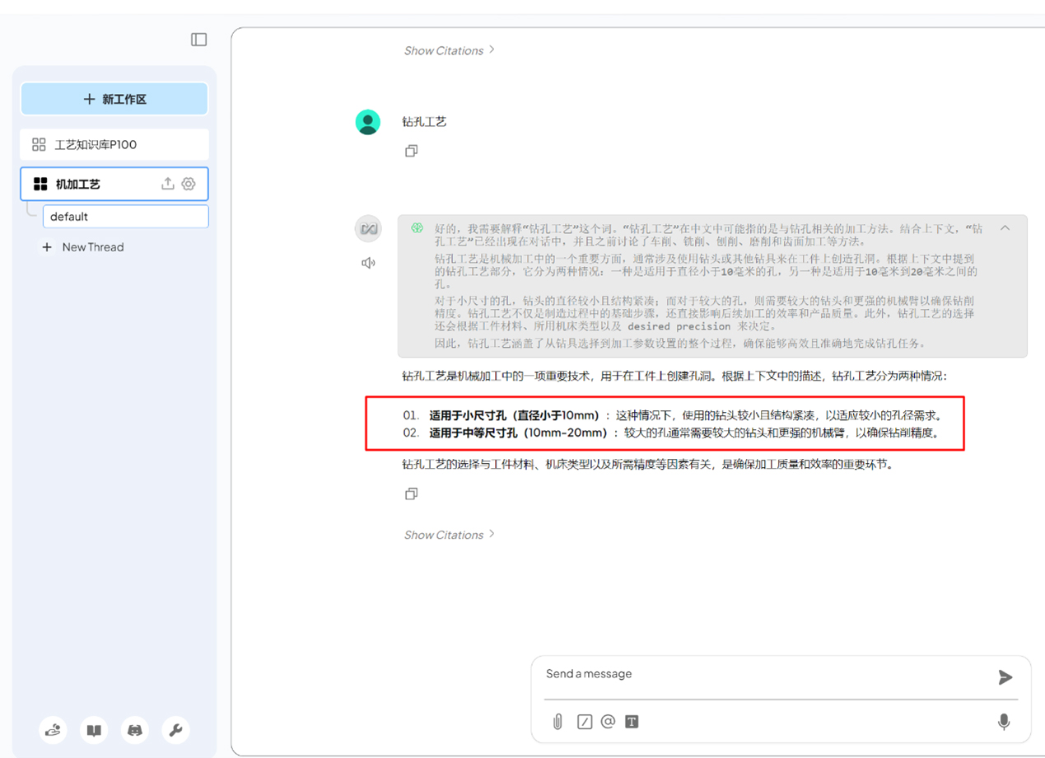
Task: Open 机加工艺 workspace settings gear
Action: [189, 184]
